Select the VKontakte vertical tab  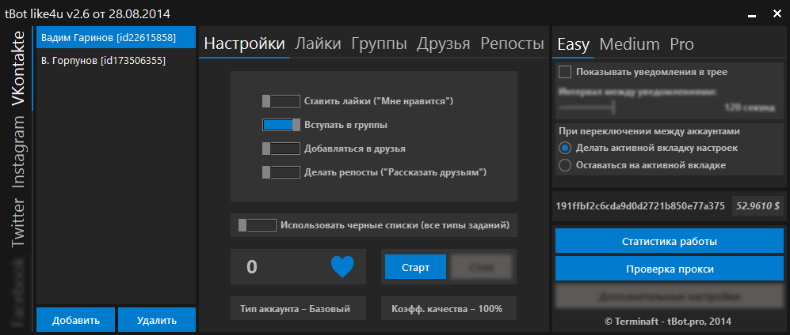(18, 69)
